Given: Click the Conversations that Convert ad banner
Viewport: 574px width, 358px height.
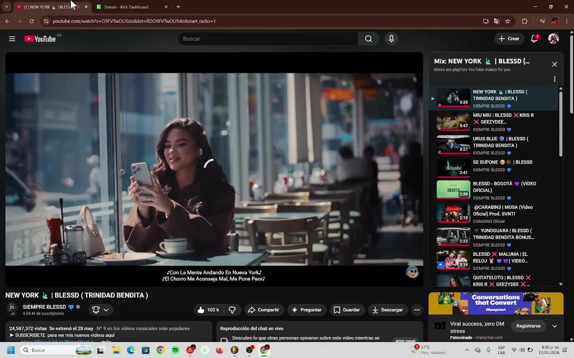Looking at the screenshot, I should tap(496, 303).
